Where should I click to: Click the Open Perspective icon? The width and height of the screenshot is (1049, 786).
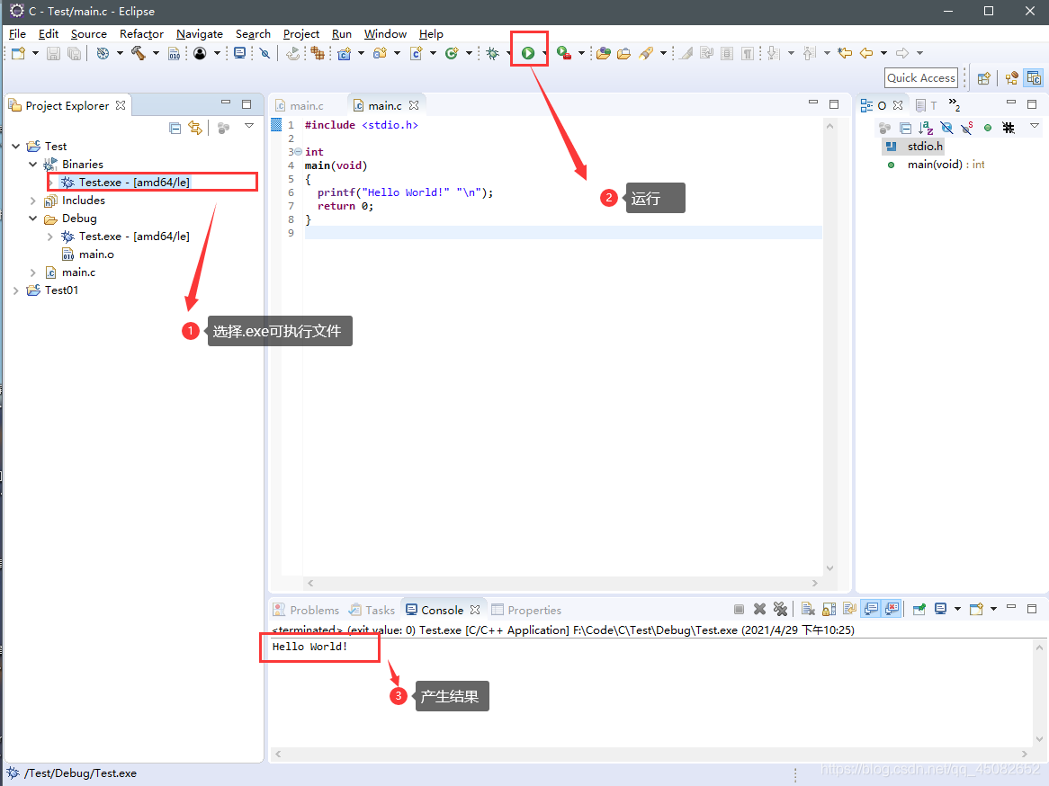983,78
